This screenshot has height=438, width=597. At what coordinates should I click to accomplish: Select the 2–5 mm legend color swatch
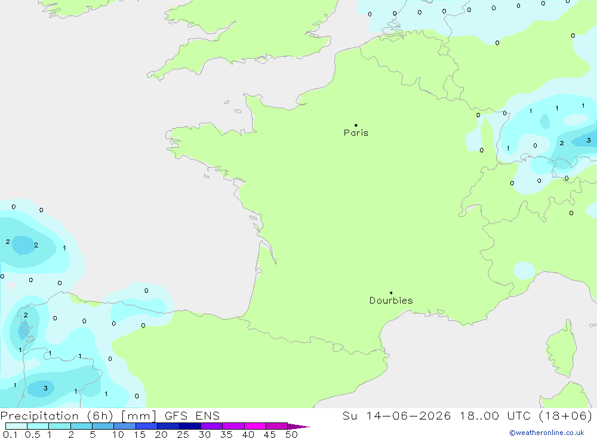tap(81, 426)
